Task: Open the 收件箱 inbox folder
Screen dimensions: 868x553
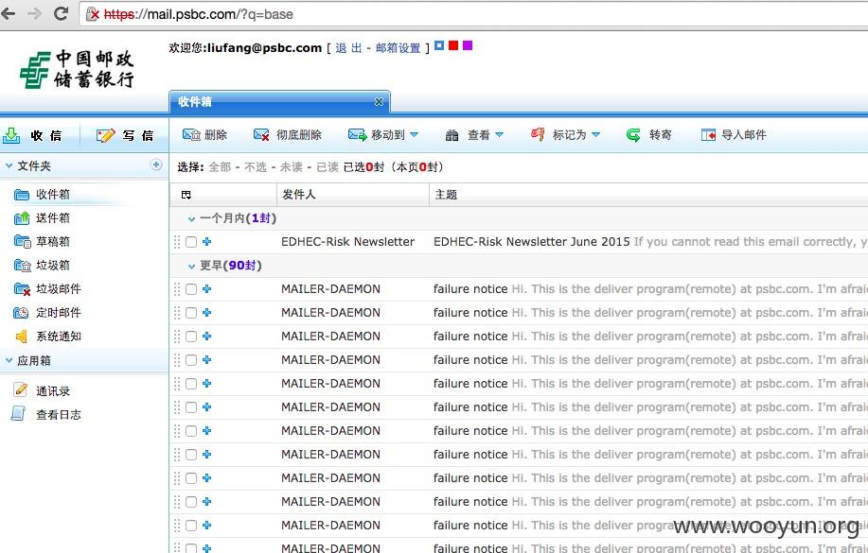Action: coord(42,194)
